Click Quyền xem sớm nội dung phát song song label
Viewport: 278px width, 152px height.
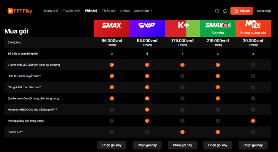point(33,98)
